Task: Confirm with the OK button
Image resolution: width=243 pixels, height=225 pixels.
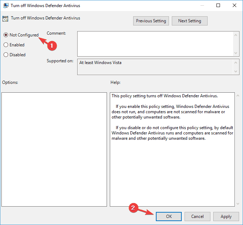Action: point(169,217)
